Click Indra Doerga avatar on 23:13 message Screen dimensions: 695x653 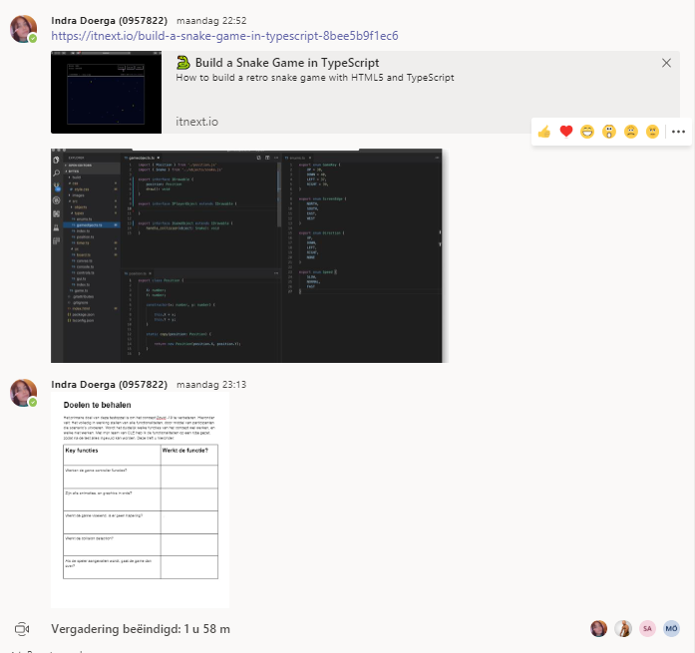[x=23, y=393]
